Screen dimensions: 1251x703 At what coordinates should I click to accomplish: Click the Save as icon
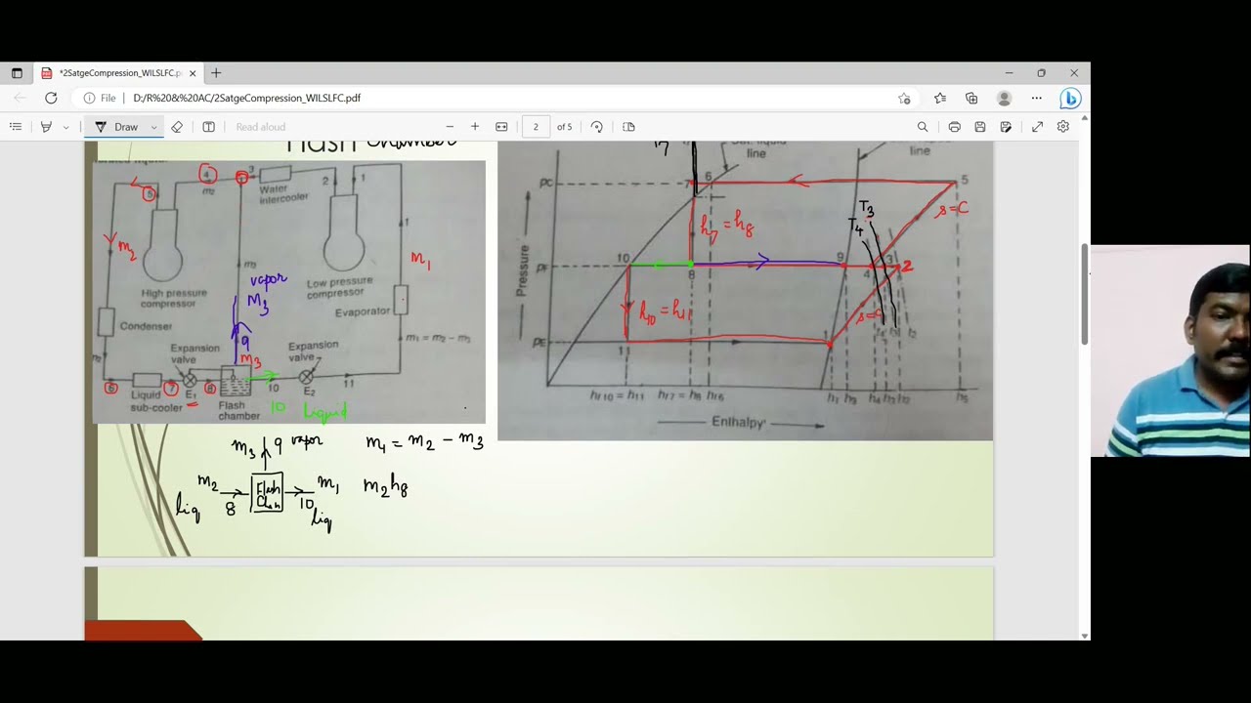click(1006, 127)
